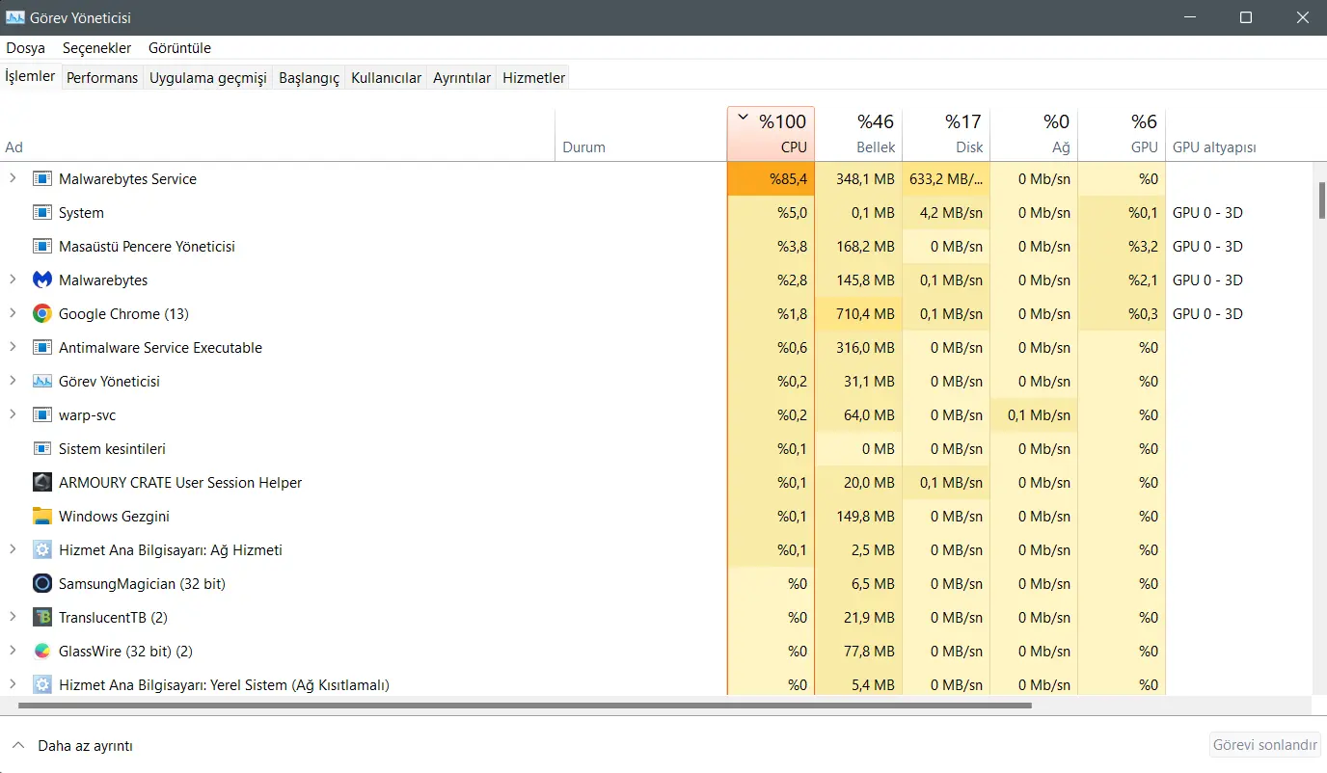Click the GlassWire colorful icon
The height and width of the screenshot is (773, 1327).
tap(42, 652)
